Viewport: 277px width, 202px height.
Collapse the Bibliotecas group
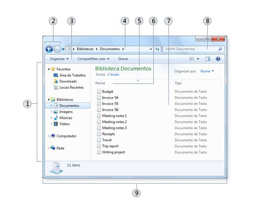[49, 100]
